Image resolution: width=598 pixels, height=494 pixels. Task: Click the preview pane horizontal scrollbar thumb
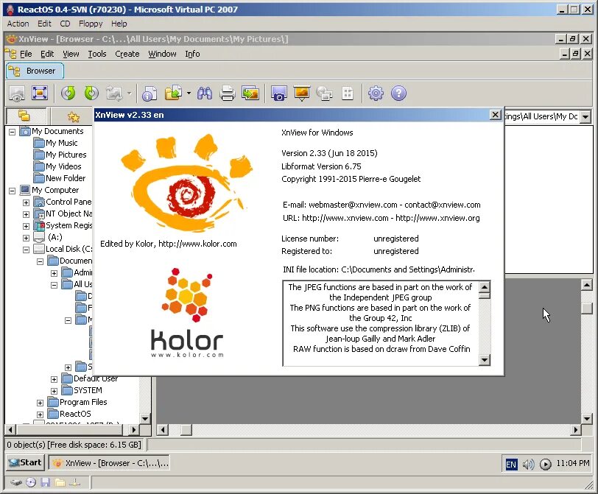[186, 430]
